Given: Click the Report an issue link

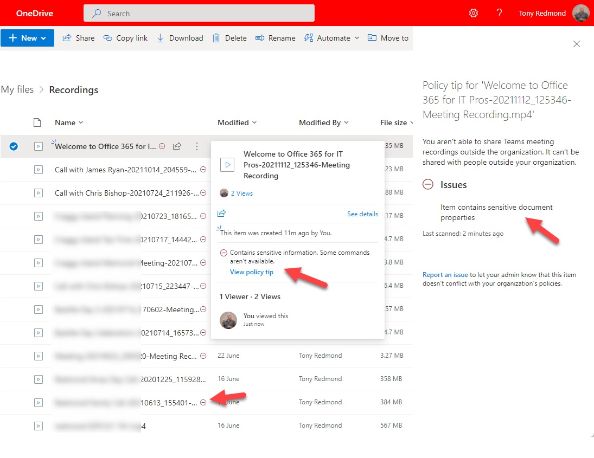Looking at the screenshot, I should (445, 275).
